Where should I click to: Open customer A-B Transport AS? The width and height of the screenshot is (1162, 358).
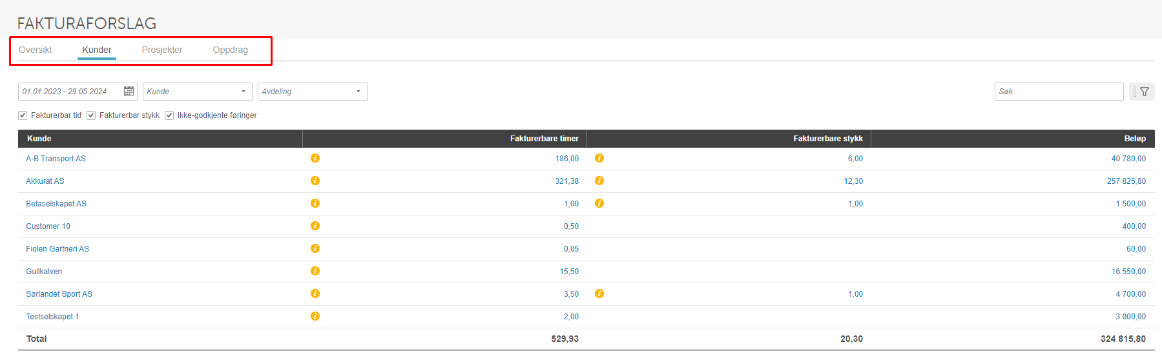point(56,159)
